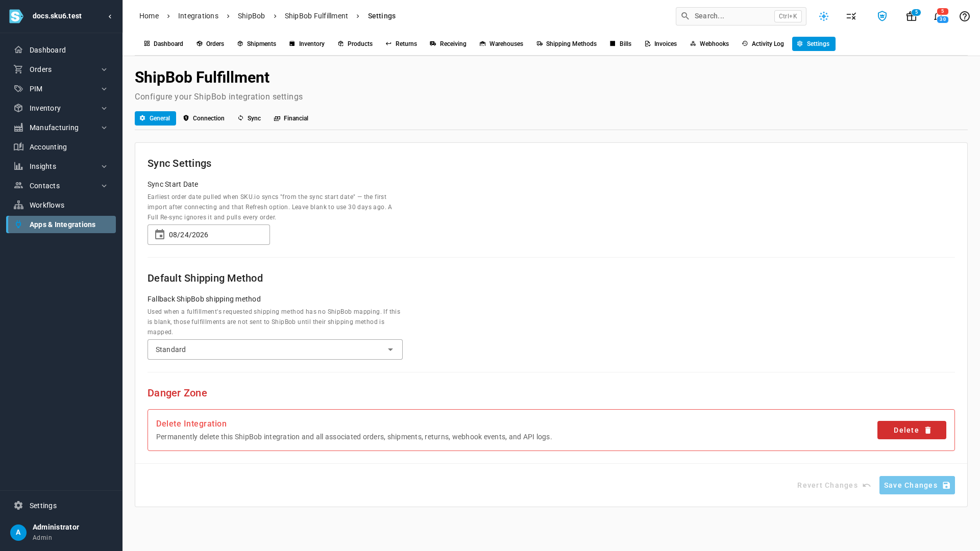Click the gear icon beside sidebar Settings
980x551 pixels.
(18, 506)
